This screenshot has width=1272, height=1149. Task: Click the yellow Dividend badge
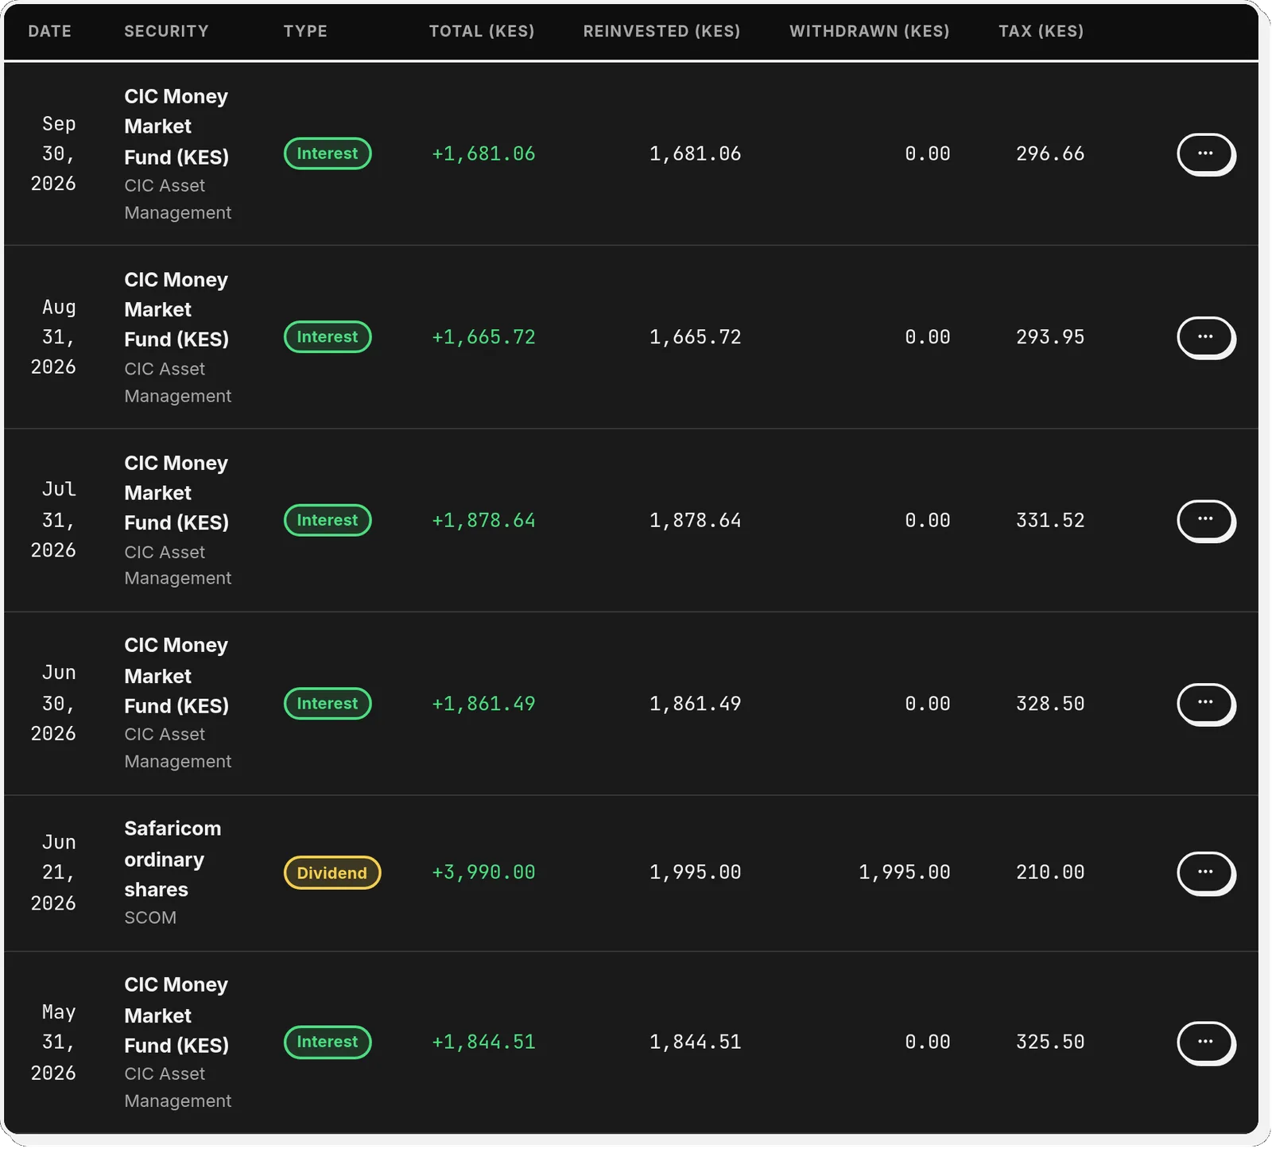click(332, 873)
